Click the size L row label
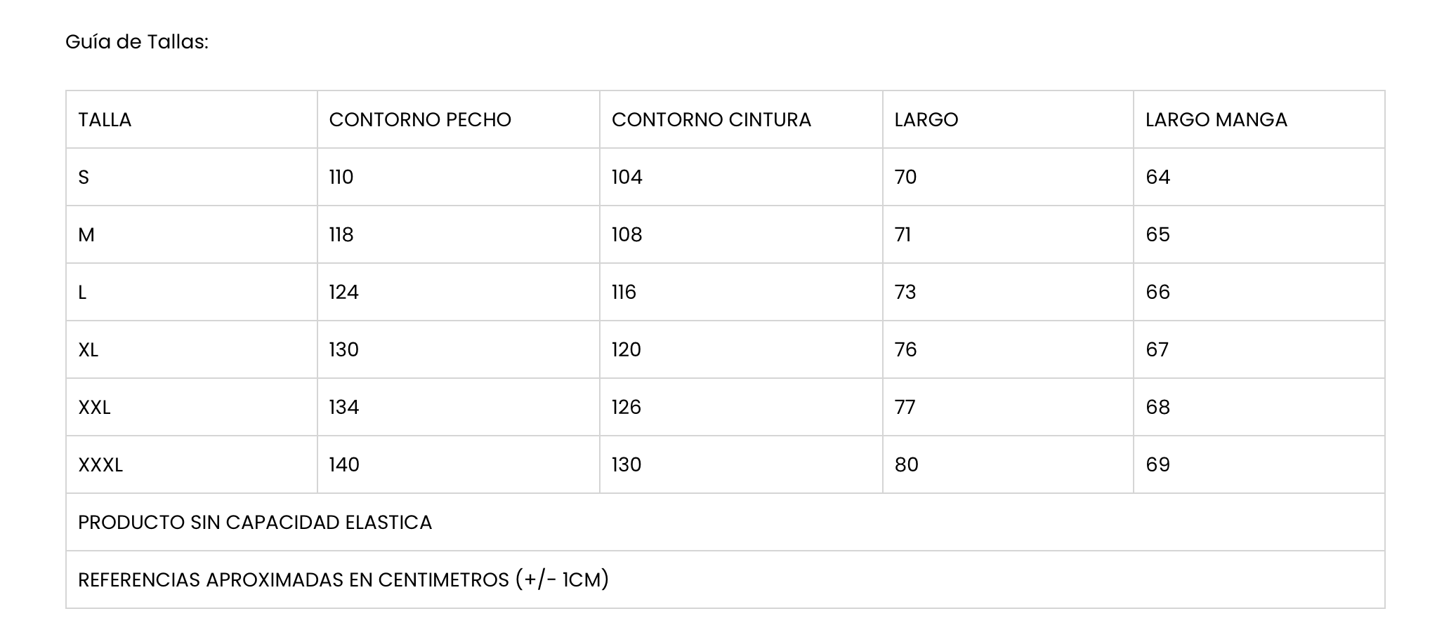This screenshot has width=1437, height=637. 82,293
